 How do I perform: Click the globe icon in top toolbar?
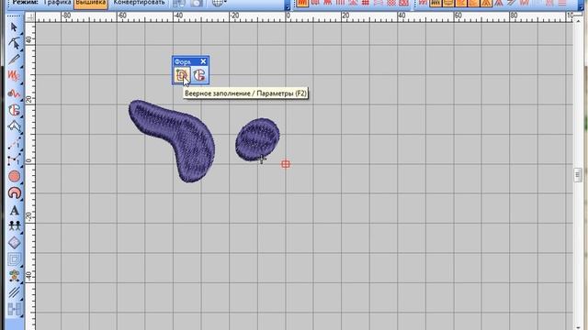(x=217, y=4)
